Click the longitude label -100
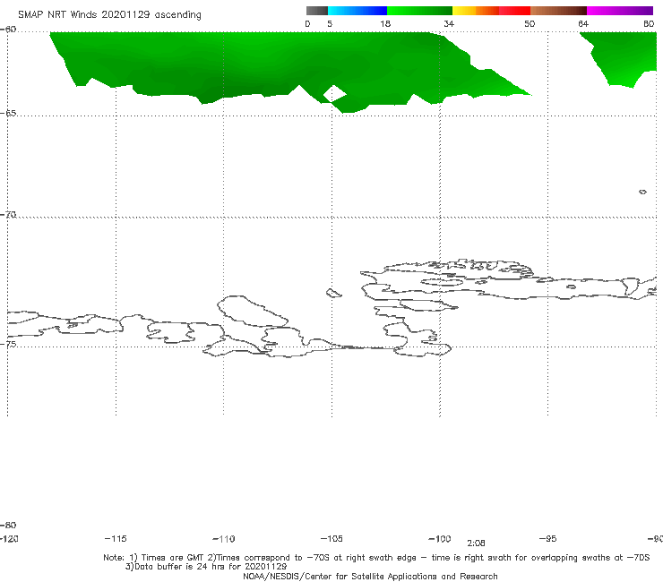 (440, 538)
